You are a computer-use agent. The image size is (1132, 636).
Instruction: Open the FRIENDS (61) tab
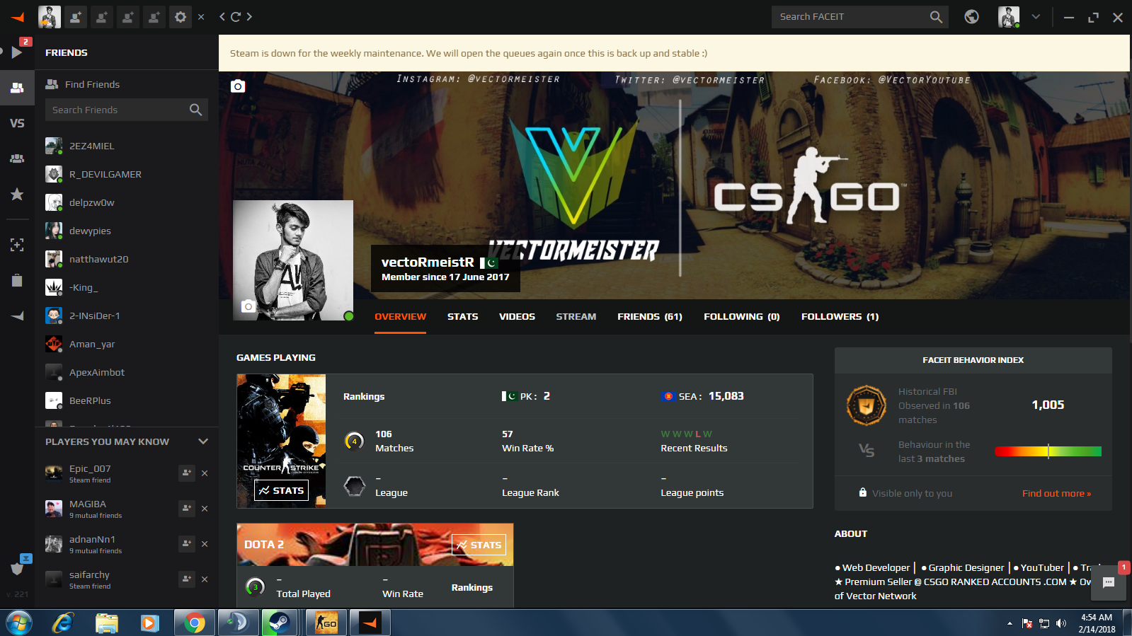[650, 317]
